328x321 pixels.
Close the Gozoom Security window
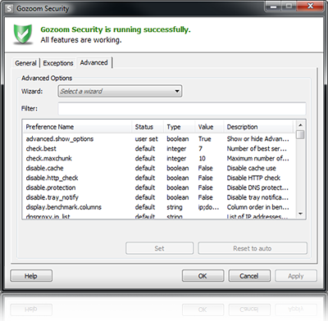click(x=310, y=6)
